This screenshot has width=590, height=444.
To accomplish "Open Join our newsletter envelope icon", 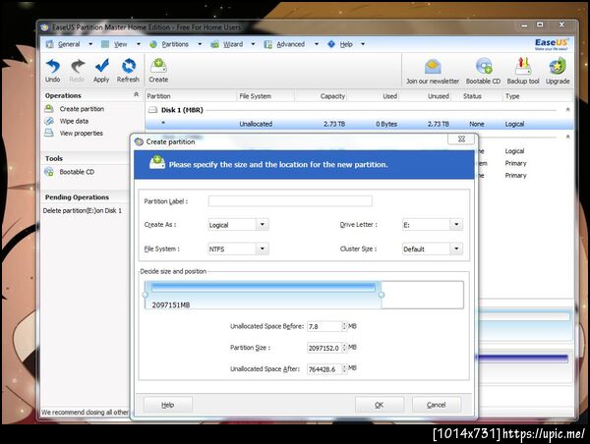I will [433, 67].
